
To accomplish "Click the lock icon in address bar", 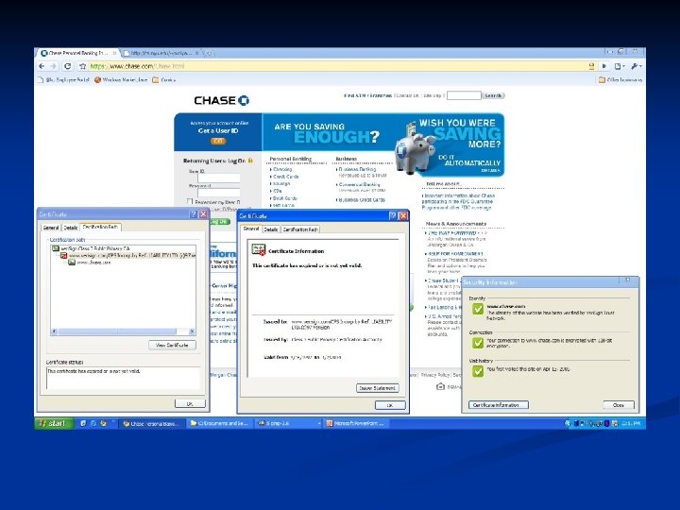I will click(x=591, y=66).
